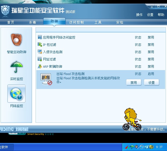The height and width of the screenshot is (151, 167).
Task: Open Flood detection 设置 button
Action: 152,83
